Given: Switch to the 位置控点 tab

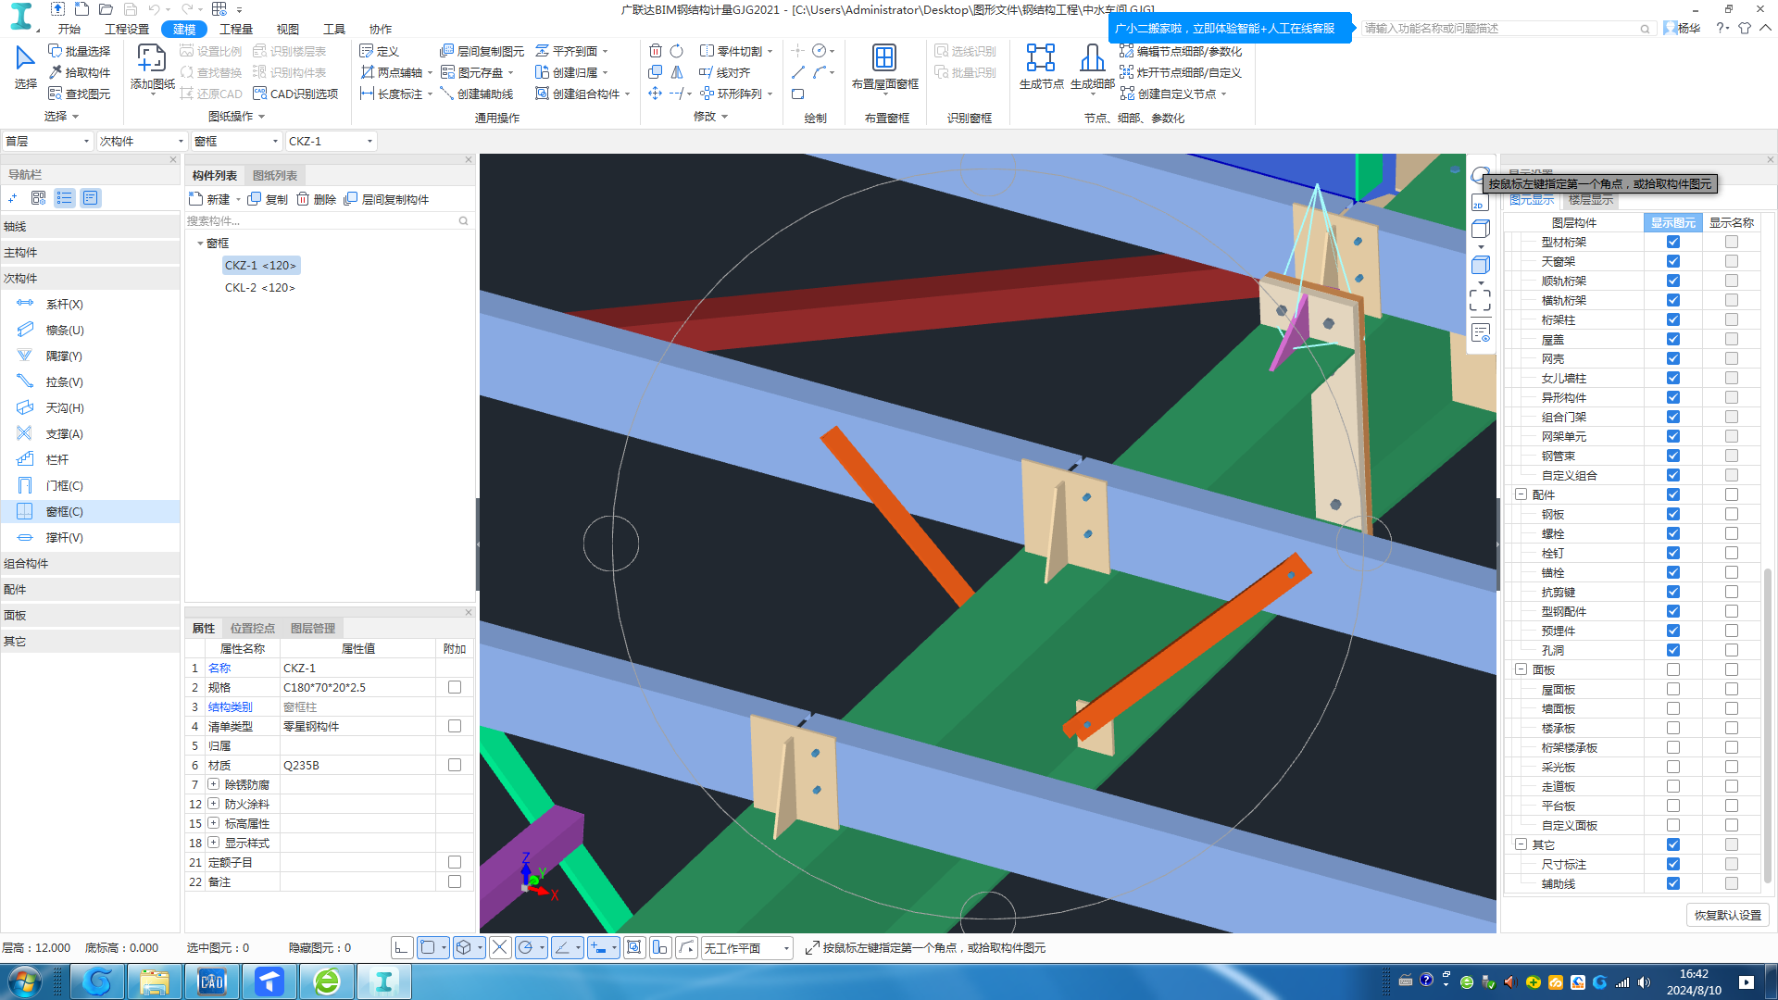Looking at the screenshot, I should coord(253,628).
